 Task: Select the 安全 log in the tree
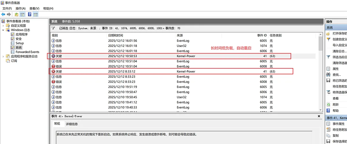(x=19, y=39)
